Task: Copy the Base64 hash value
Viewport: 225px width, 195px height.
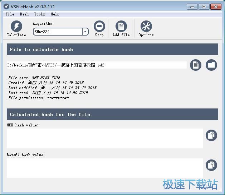Action: coord(211,165)
